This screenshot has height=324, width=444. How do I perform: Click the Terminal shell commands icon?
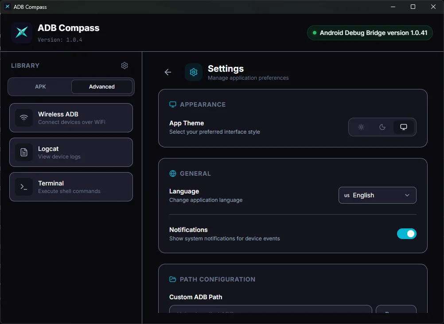coord(23,187)
